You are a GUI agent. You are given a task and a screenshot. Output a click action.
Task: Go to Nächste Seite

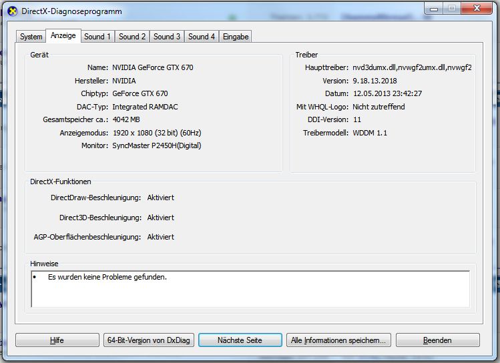point(240,340)
